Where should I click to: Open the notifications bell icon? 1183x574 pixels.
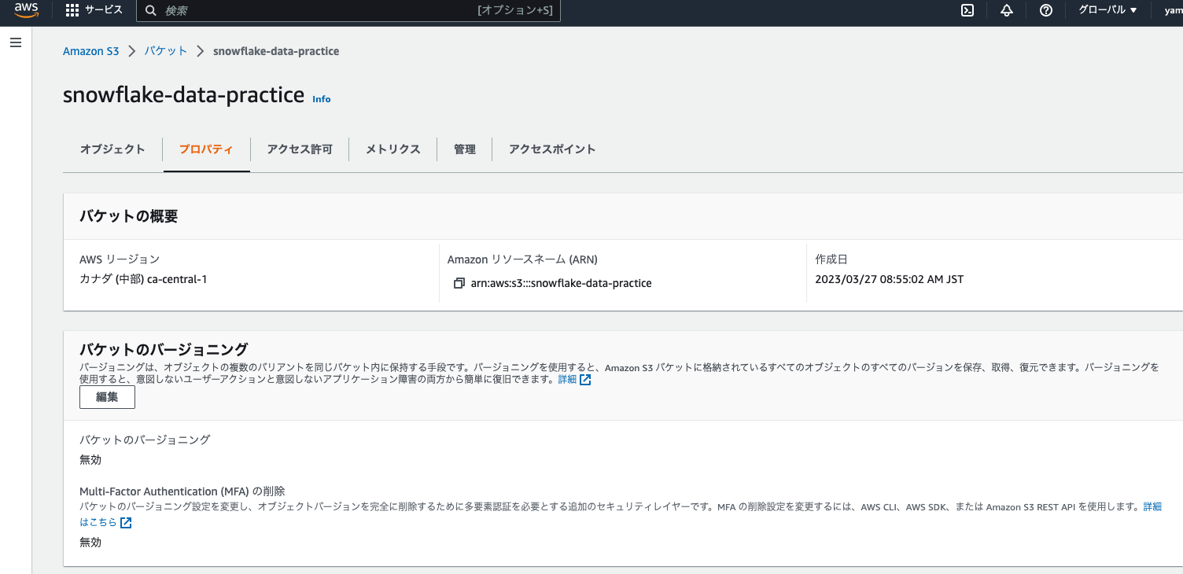1007,10
